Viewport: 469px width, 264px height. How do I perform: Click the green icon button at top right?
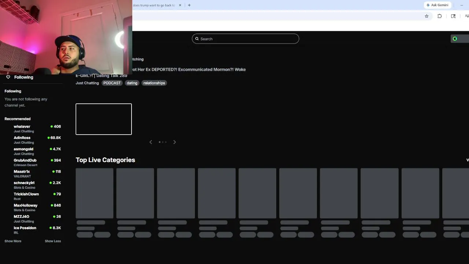[x=455, y=38]
